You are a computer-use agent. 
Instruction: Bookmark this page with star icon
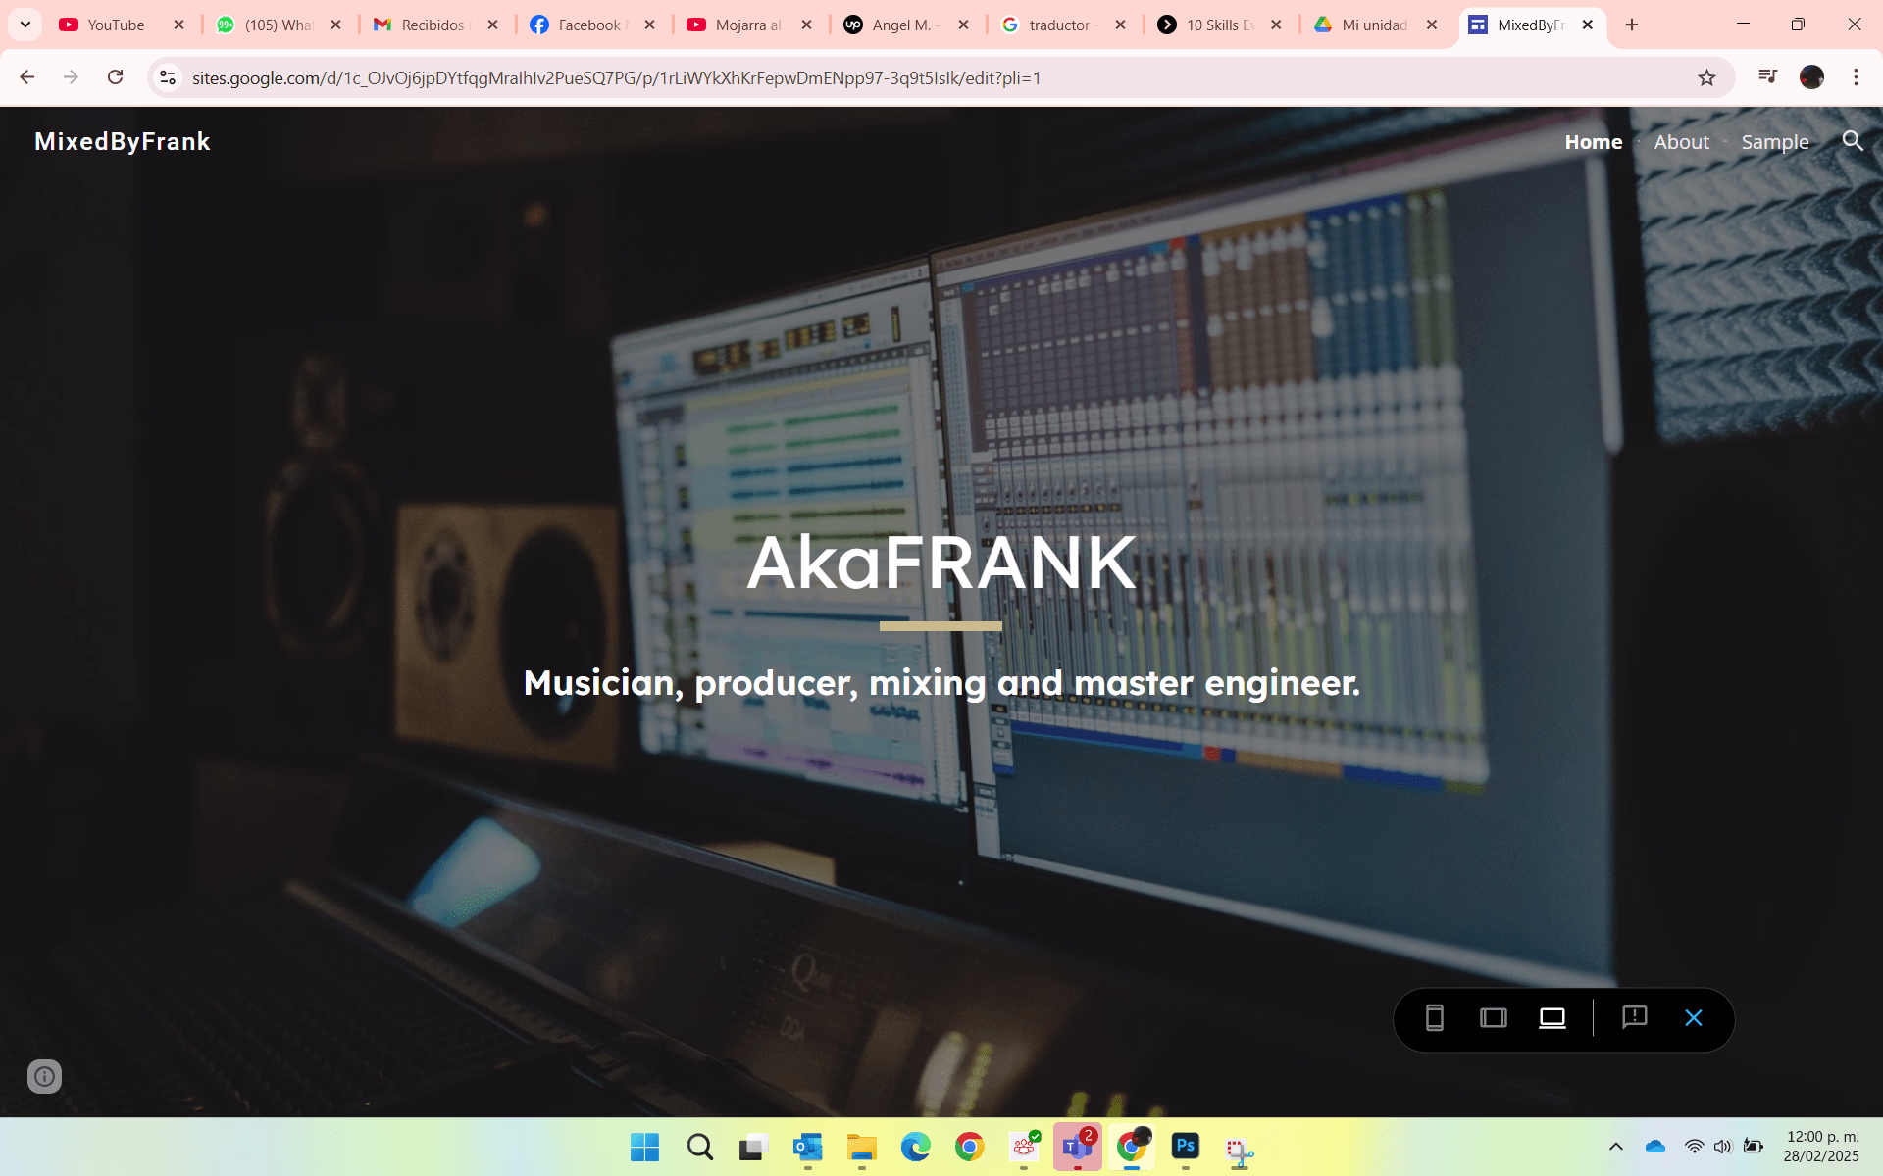(x=1706, y=77)
